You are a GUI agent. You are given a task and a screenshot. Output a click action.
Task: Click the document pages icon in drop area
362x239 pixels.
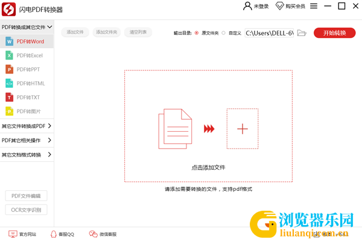(175, 129)
